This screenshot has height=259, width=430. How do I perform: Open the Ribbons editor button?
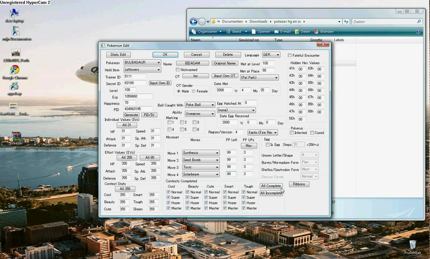point(299,184)
